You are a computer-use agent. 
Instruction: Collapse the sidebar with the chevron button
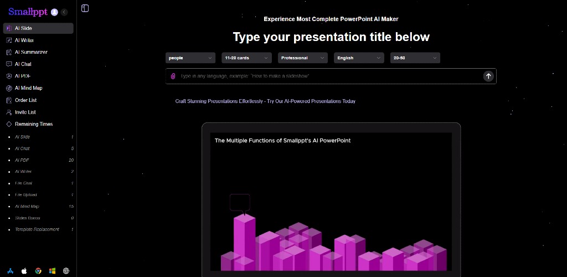64,12
